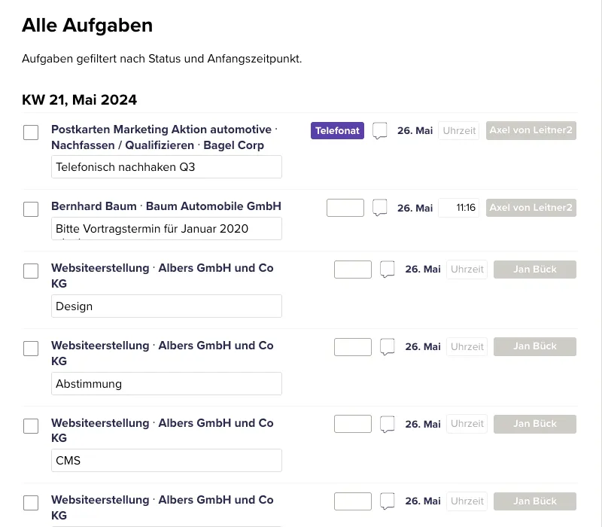Open the empty task type box for the CMS task
602x527 pixels.
point(353,424)
